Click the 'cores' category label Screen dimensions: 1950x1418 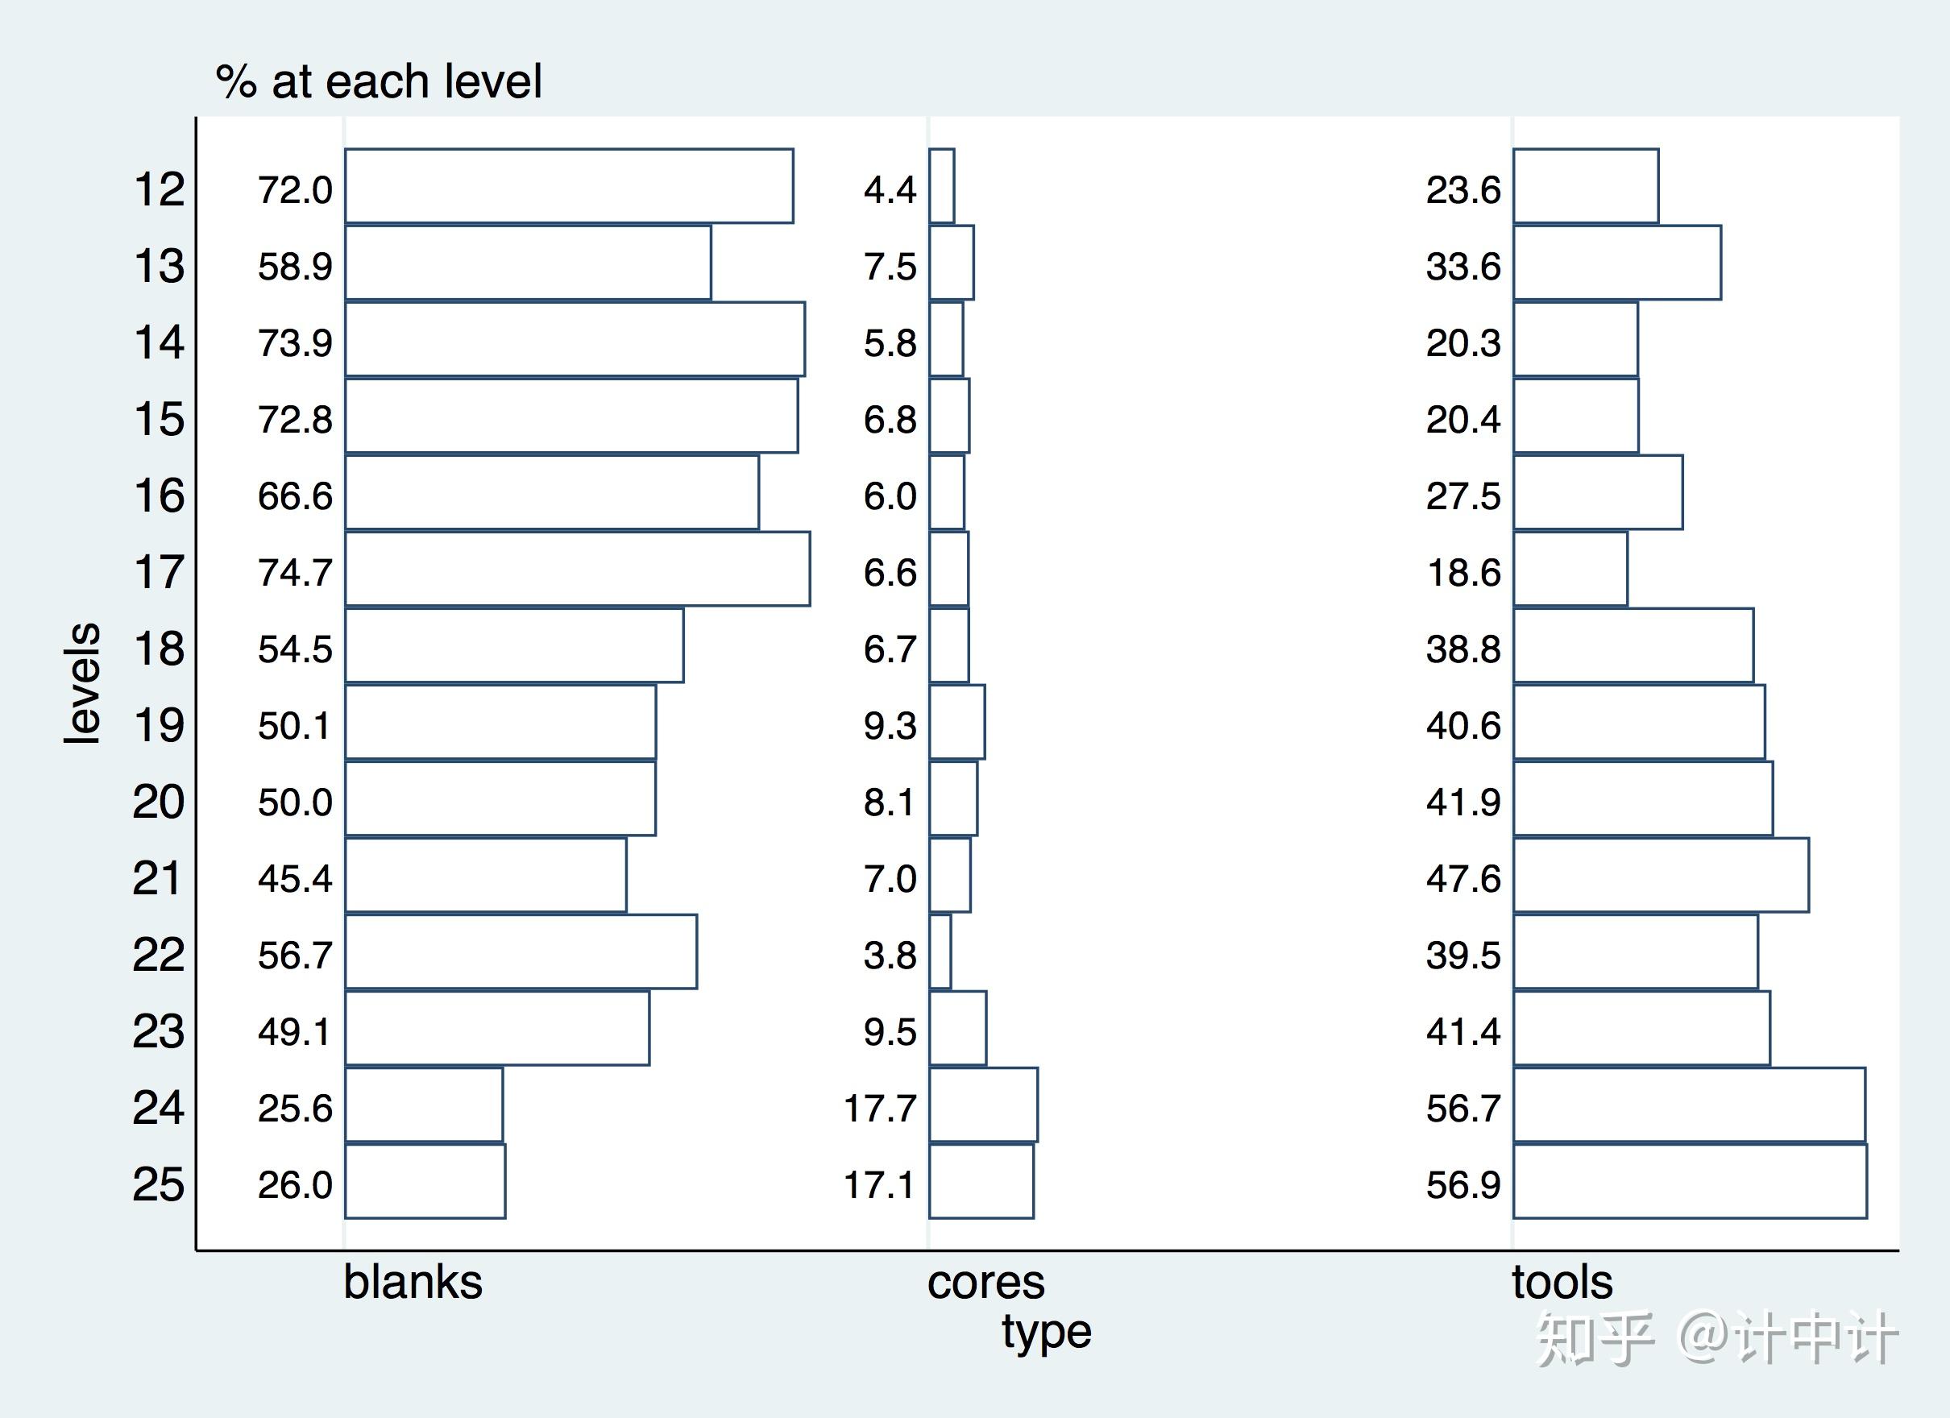(985, 1282)
